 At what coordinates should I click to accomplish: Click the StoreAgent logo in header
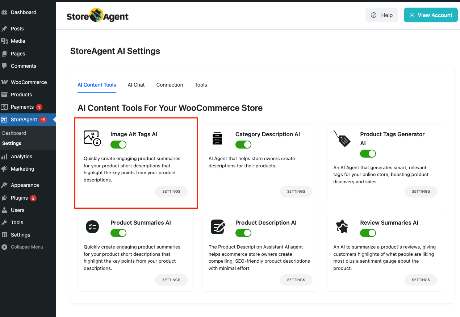pos(97,16)
